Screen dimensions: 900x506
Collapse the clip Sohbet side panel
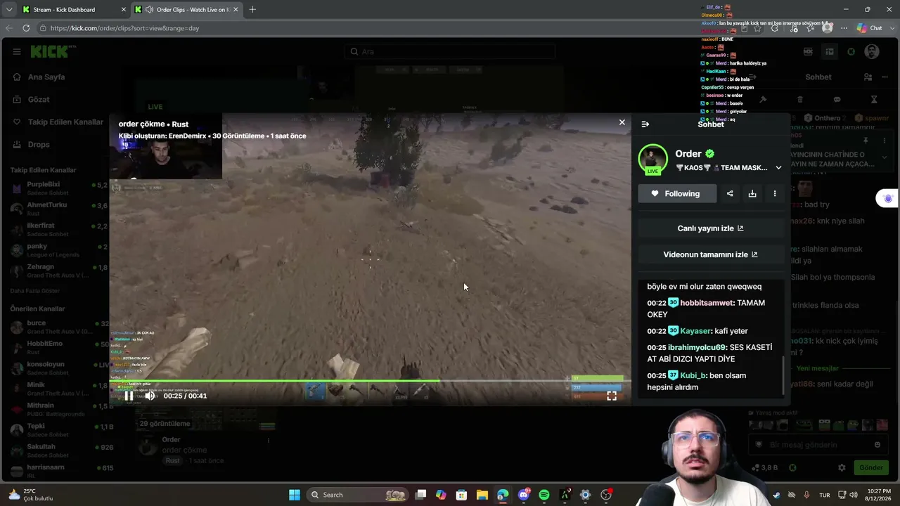[645, 124]
